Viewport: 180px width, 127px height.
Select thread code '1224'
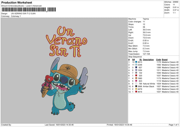[x=159, y=89]
